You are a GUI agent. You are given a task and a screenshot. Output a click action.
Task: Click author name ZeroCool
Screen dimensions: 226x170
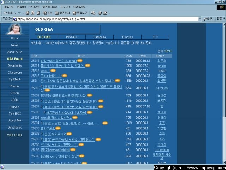point(162,88)
